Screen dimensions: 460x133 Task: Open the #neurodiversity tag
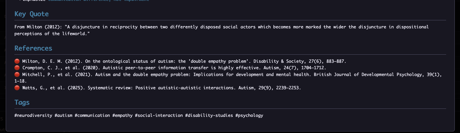pyautogui.click(x=33, y=115)
